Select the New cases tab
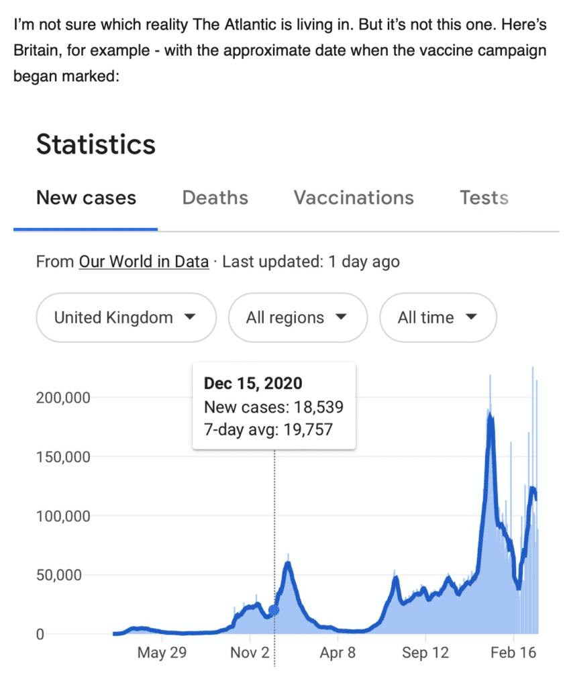Screen dimensions: 565x687 point(86,198)
